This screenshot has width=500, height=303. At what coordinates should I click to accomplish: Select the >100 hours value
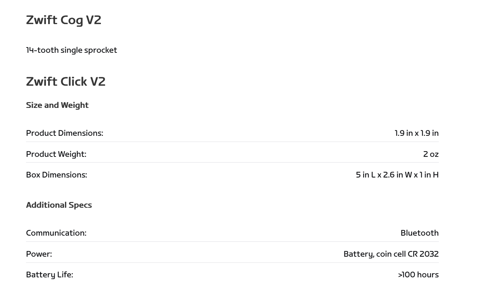[418, 275]
